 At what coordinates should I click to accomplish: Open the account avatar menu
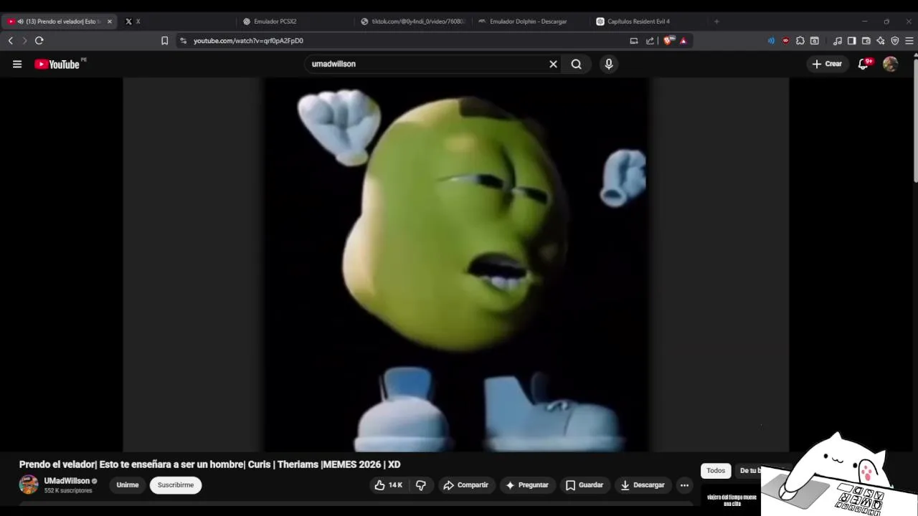click(890, 64)
